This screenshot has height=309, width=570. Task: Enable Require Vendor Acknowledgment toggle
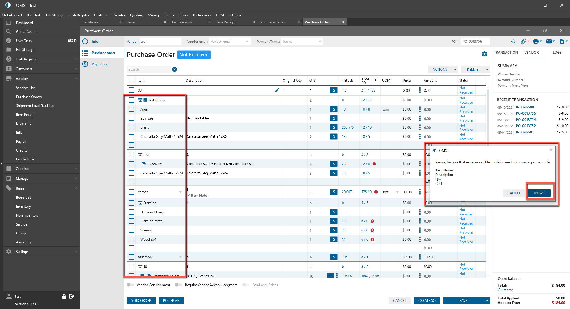(x=178, y=285)
